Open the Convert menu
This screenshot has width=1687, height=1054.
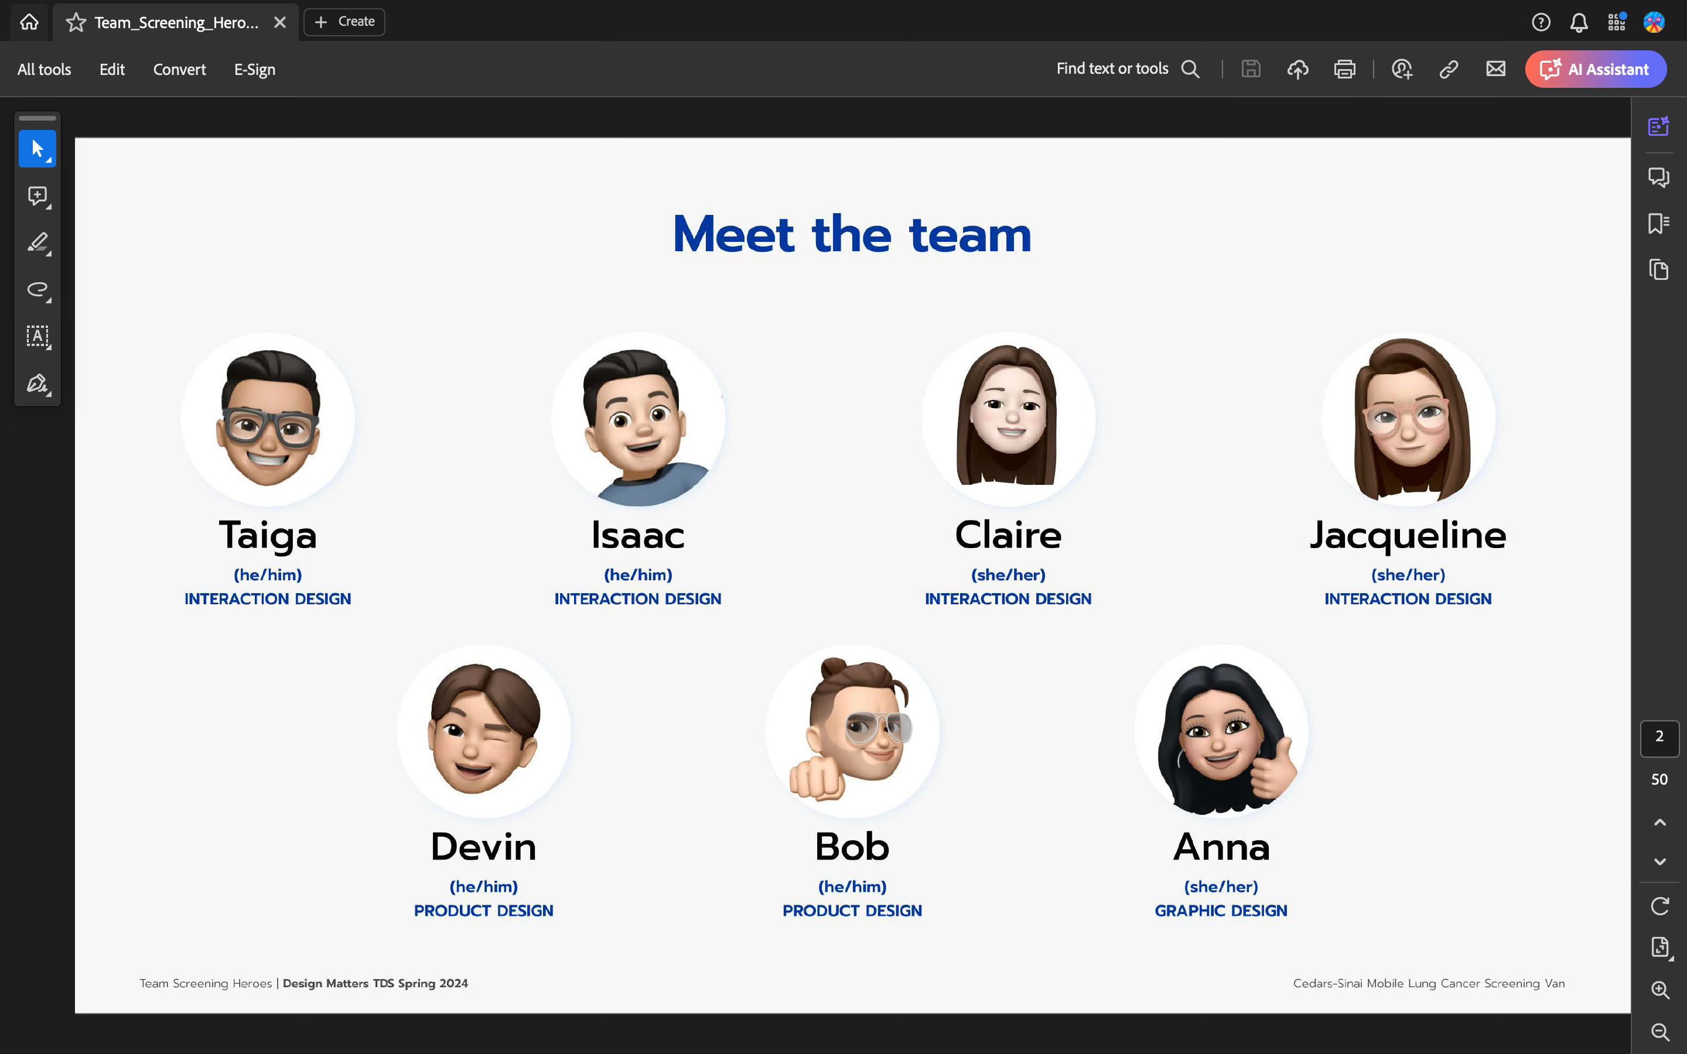[x=179, y=69]
